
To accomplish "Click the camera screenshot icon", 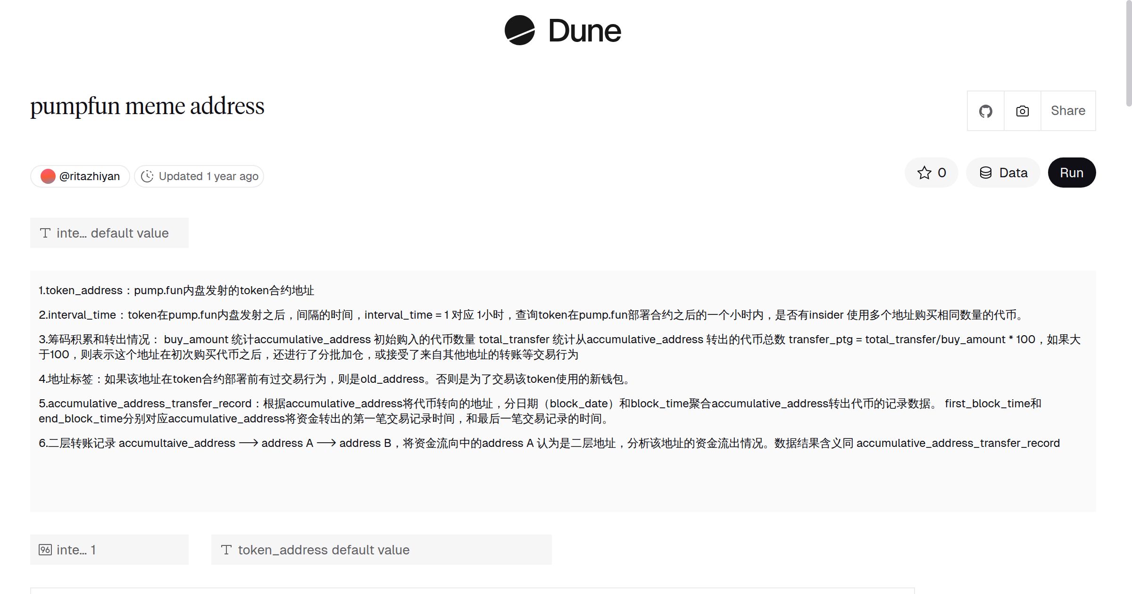I will (x=1022, y=111).
